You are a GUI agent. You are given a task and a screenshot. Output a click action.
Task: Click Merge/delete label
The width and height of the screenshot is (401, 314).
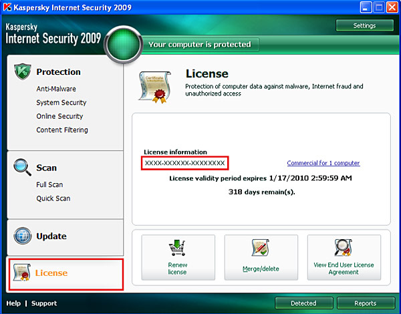click(261, 269)
